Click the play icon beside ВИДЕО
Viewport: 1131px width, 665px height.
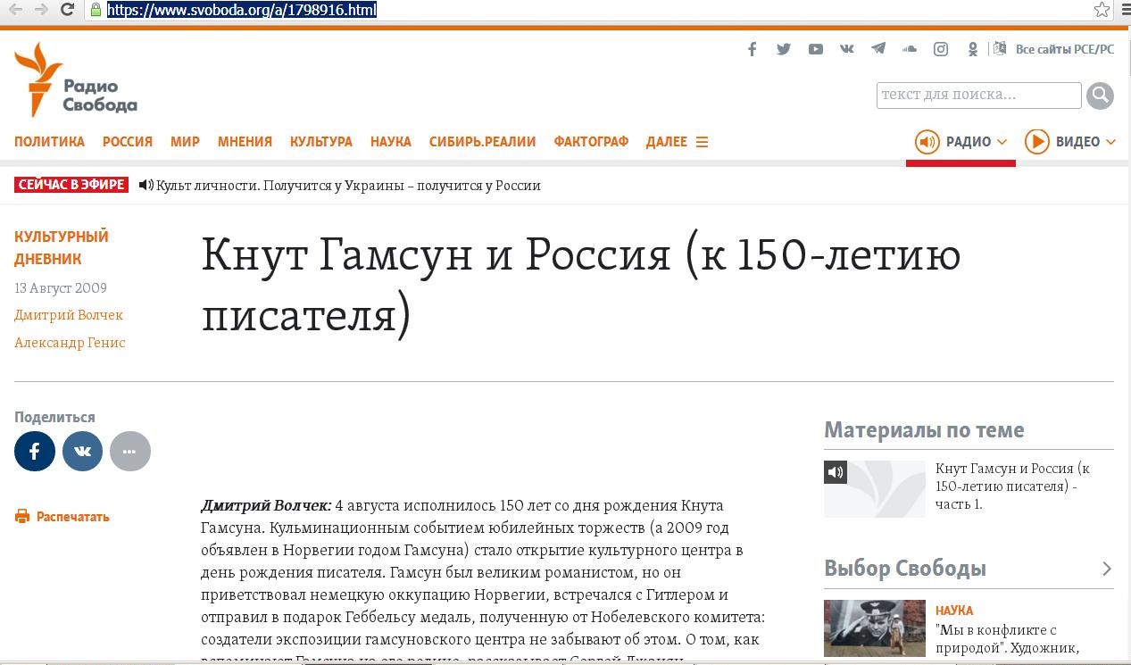click(x=1037, y=142)
